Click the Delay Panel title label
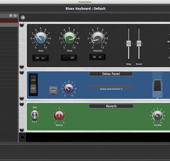 (x=111, y=74)
